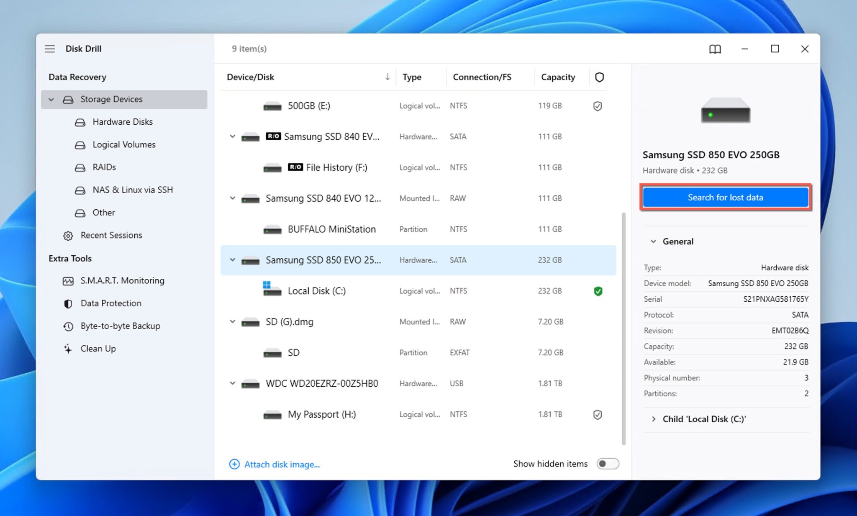
Task: Select the BUFFALO MiniStation partition row
Action: point(418,229)
